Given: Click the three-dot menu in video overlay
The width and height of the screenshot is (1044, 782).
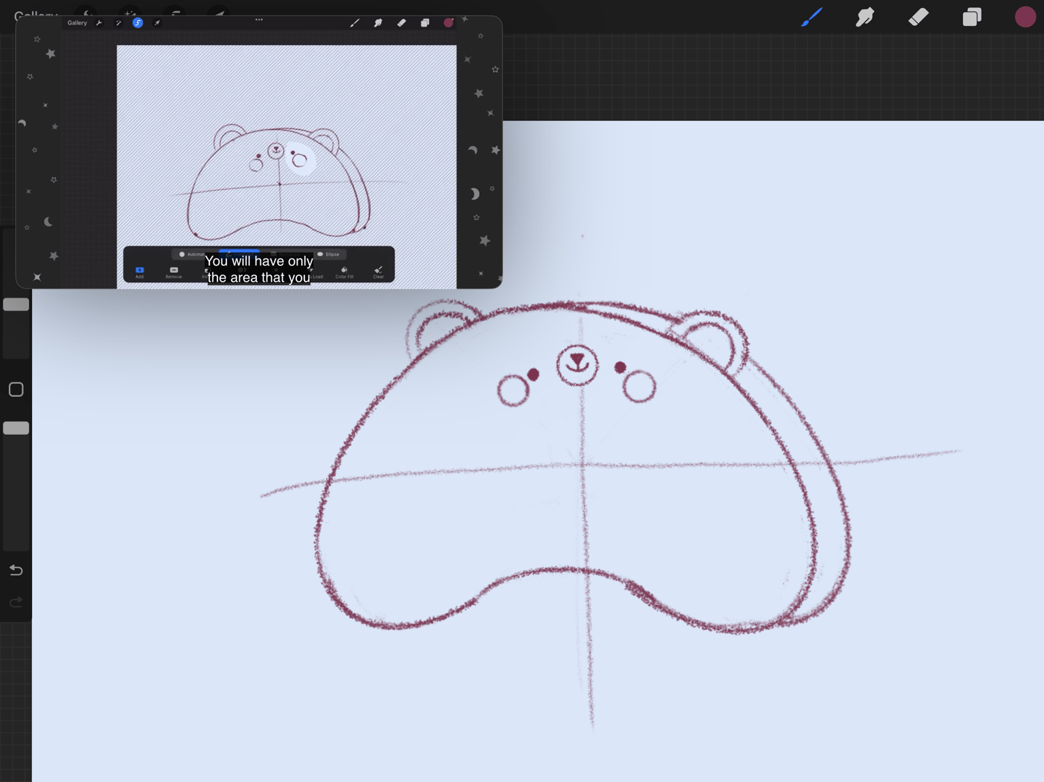Looking at the screenshot, I should (259, 20).
